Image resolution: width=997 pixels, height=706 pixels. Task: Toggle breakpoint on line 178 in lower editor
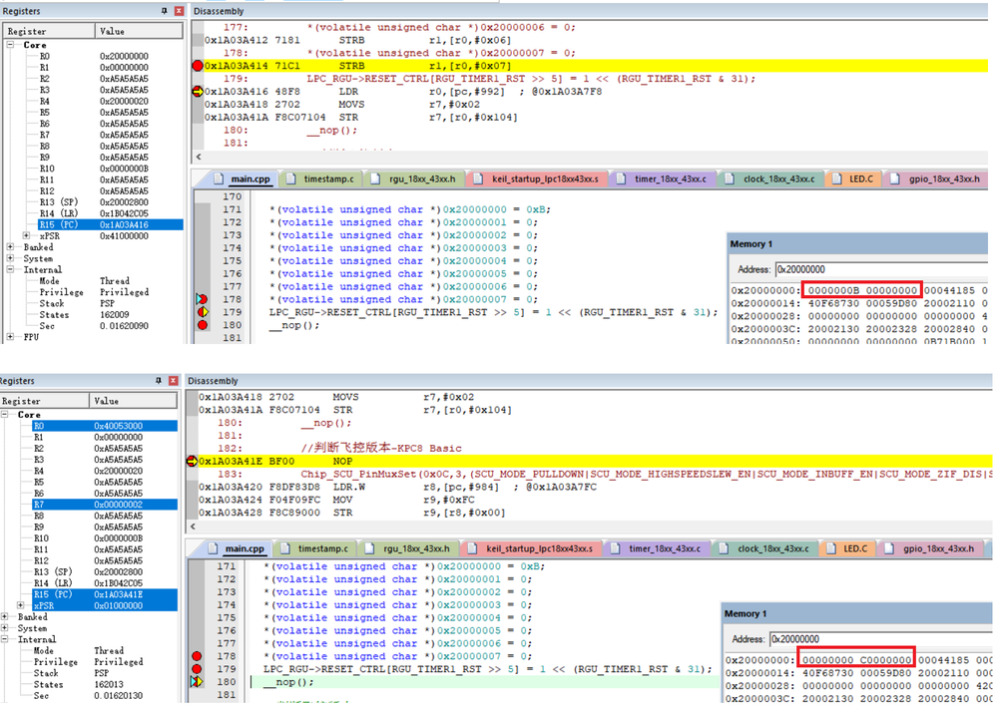pyautogui.click(x=197, y=656)
